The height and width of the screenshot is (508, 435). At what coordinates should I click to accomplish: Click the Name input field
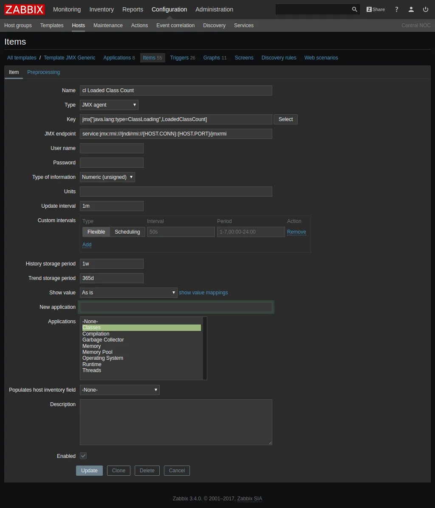tap(176, 90)
